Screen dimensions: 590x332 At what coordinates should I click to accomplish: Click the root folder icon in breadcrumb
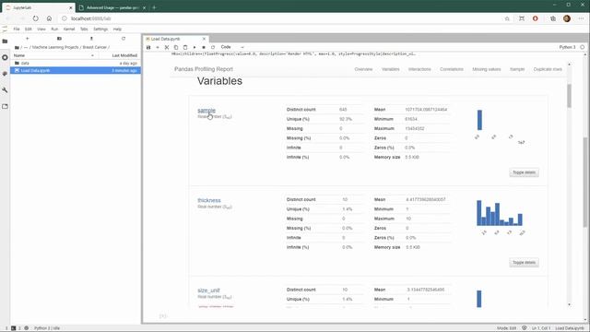coord(17,47)
